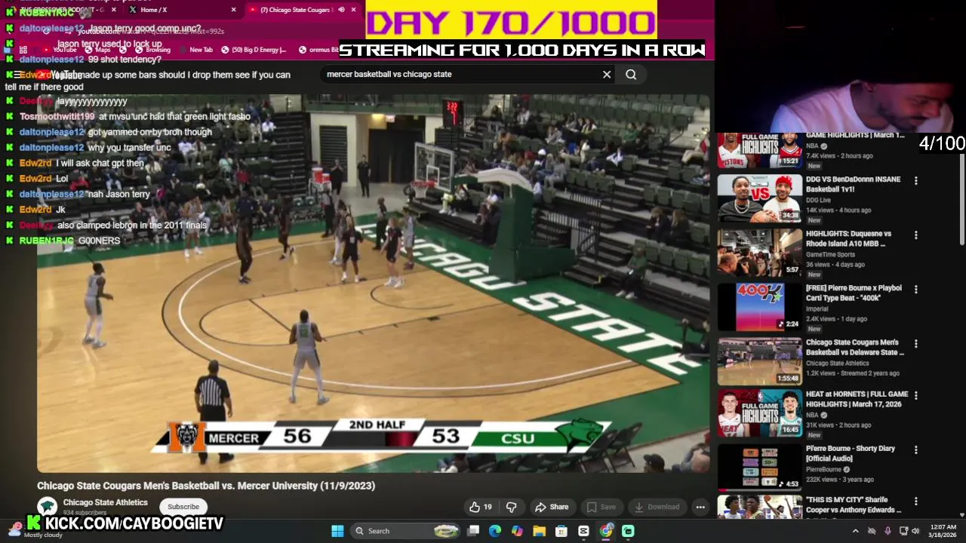Like the Chicago State vs Mercer video
Image resolution: width=966 pixels, height=543 pixels.
[480, 507]
